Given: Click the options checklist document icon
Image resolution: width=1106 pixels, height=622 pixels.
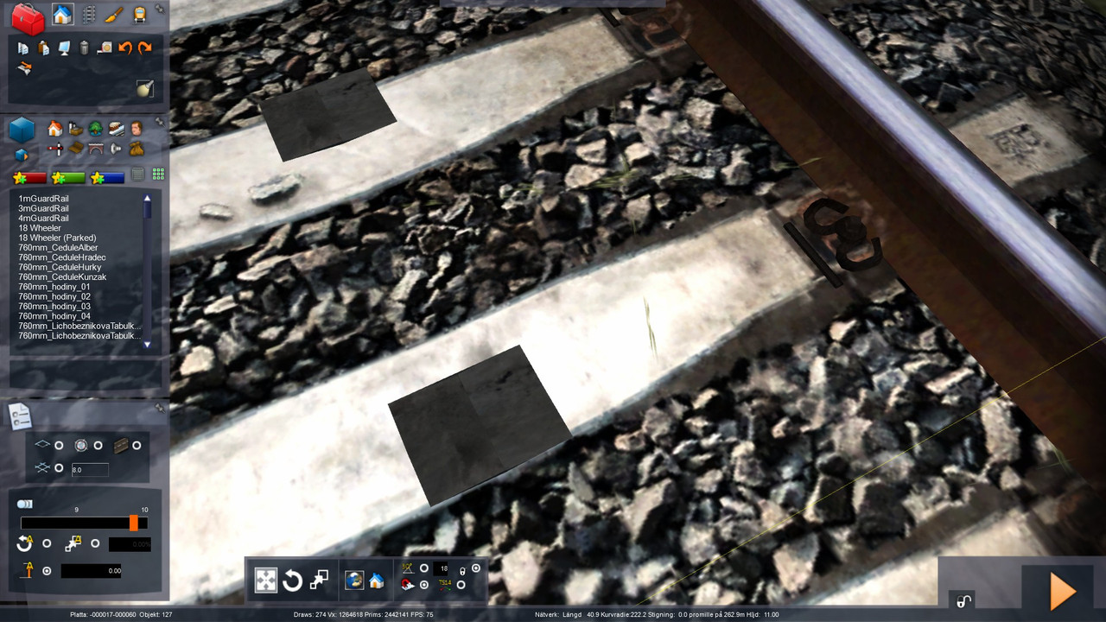Looking at the screenshot, I should pyautogui.click(x=20, y=416).
